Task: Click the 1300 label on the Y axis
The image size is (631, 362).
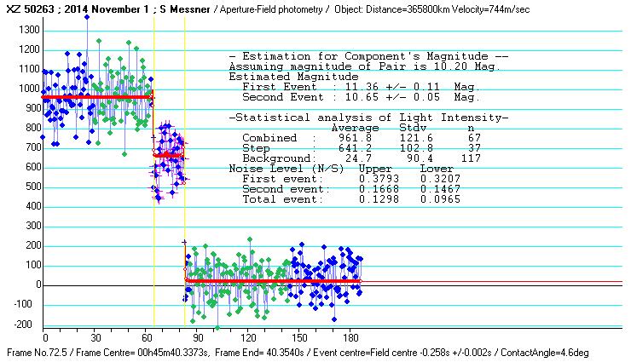Action: (x=29, y=30)
